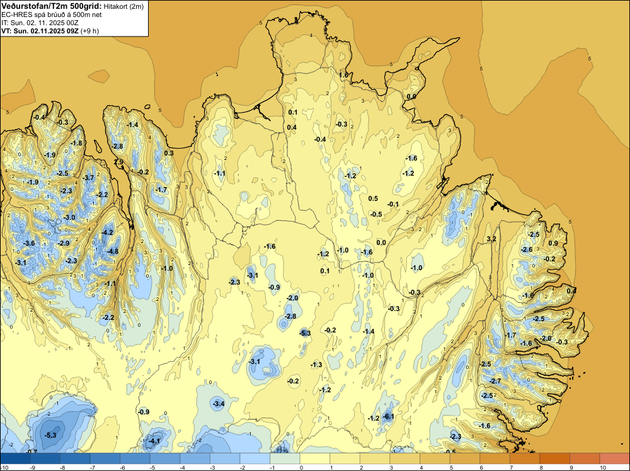Click the legend swatch between 9 and 10
This screenshot has width=630, height=471.
tap(585, 458)
